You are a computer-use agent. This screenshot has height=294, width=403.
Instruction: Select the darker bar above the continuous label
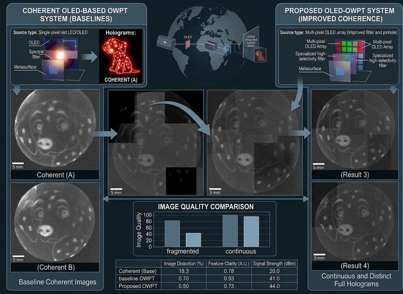(x=230, y=231)
